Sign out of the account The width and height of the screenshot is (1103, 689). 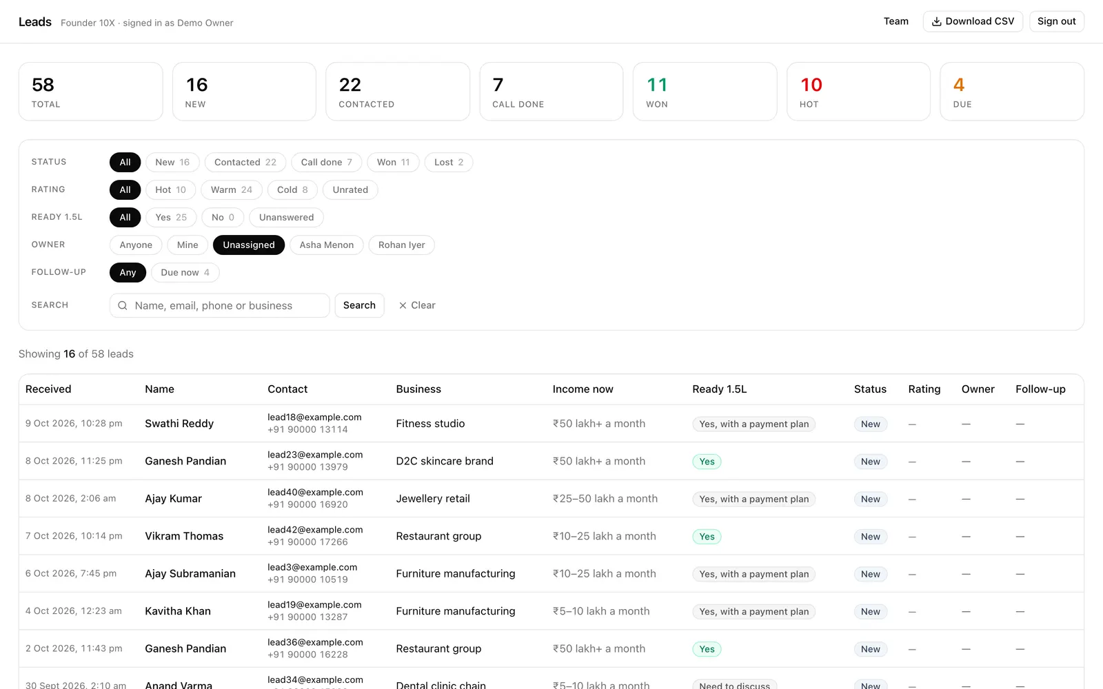tap(1057, 21)
